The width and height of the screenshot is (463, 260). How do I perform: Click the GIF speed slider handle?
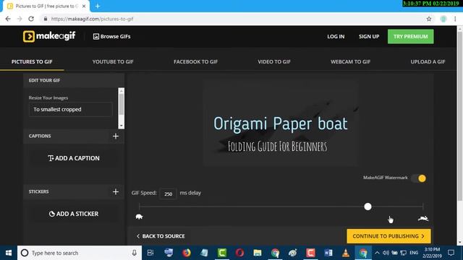coord(368,207)
